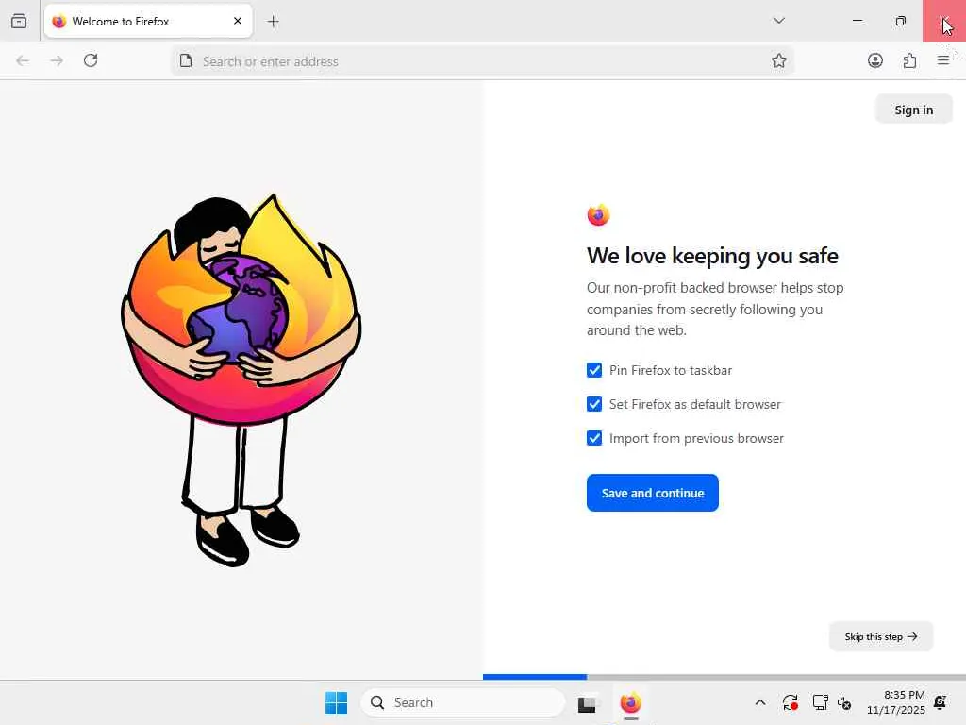
Task: Focus the Search or enter address field
Action: click(480, 61)
